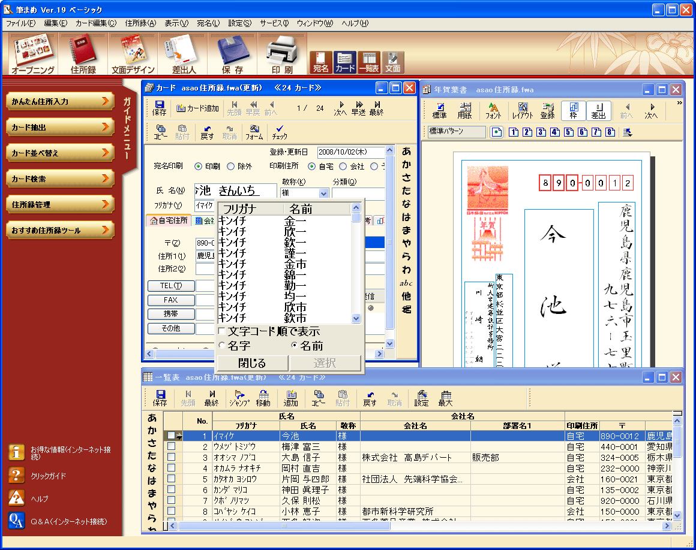Select the 名前 radio button in popup

point(294,345)
